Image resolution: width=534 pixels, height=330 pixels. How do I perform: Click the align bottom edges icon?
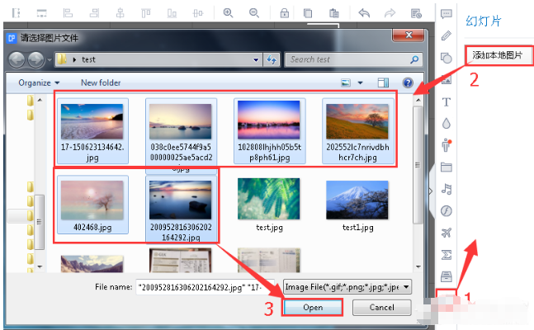pos(172,13)
